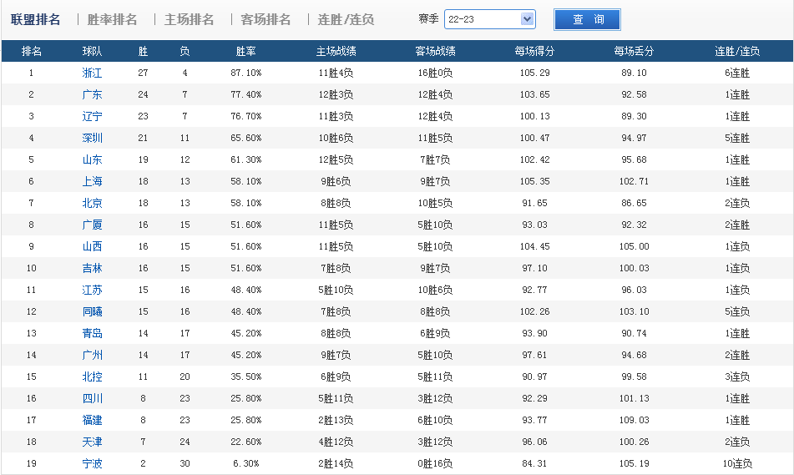Viewport: 794px width, 475px height.
Task: Click the 每场得分 column header
Action: click(x=534, y=51)
